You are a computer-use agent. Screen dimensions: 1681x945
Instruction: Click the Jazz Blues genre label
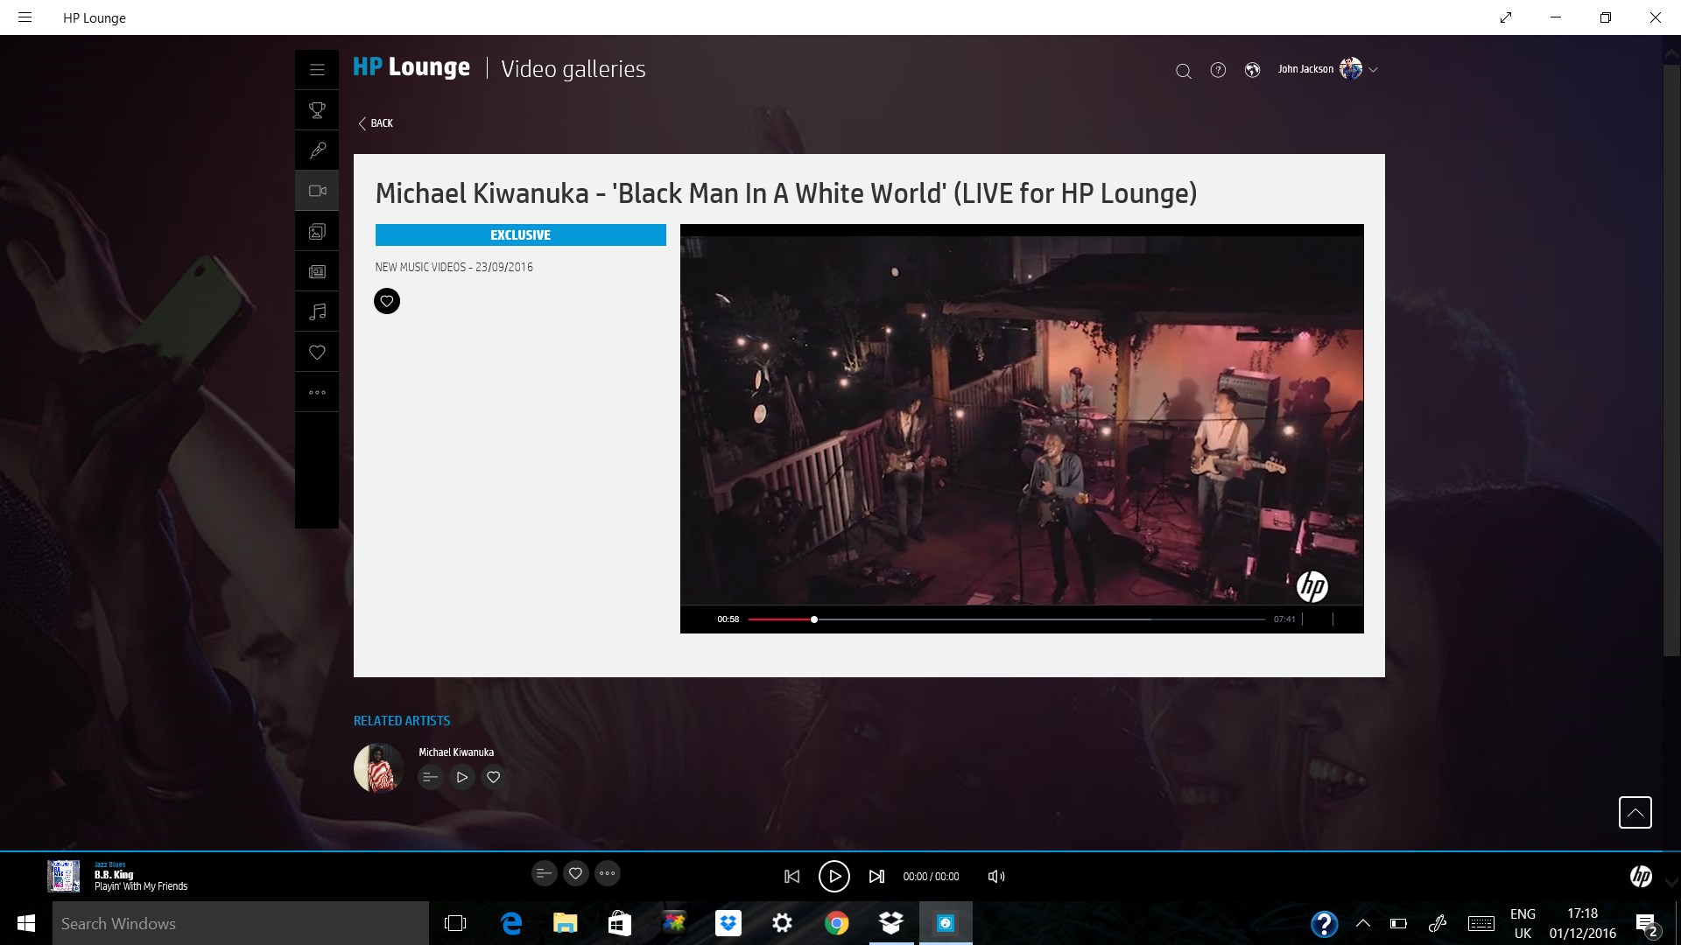coord(110,864)
